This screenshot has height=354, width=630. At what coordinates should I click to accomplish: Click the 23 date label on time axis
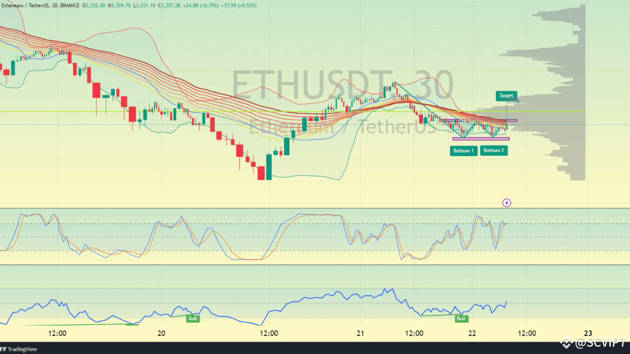point(588,333)
